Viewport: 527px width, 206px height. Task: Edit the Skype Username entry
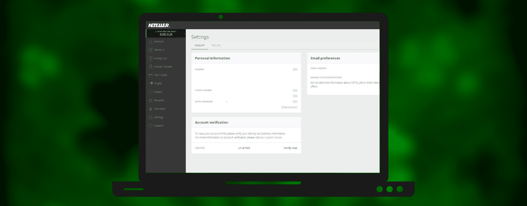pyautogui.click(x=295, y=102)
